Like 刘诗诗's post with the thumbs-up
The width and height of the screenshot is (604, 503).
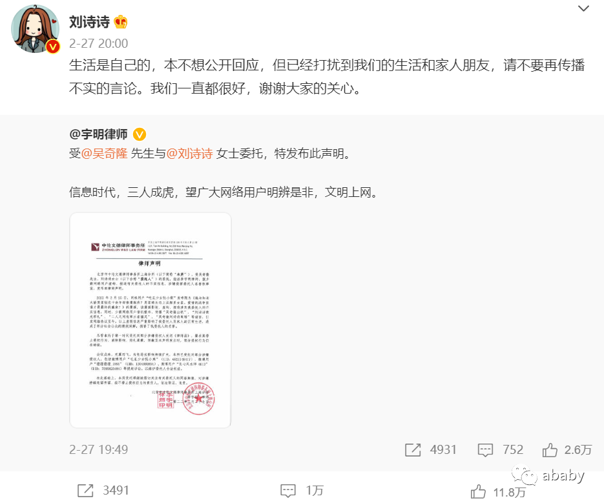tap(478, 491)
